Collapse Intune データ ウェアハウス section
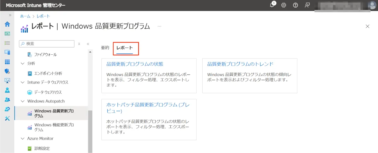The height and width of the screenshot is (153, 378). click(22, 82)
